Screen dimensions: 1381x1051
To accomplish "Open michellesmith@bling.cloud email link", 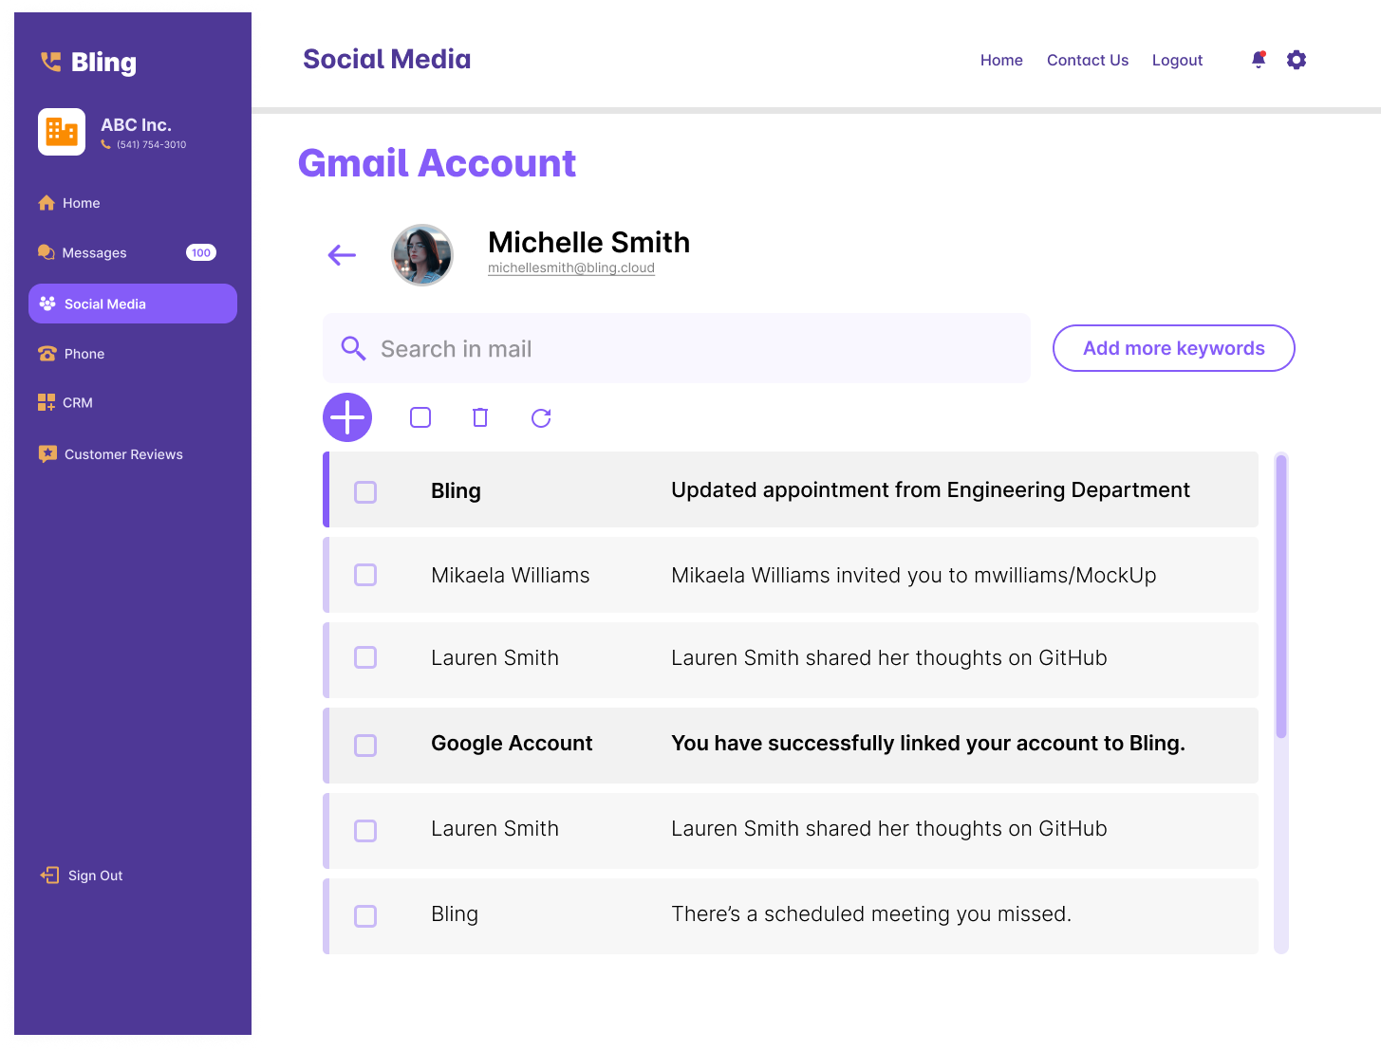I will (x=571, y=267).
